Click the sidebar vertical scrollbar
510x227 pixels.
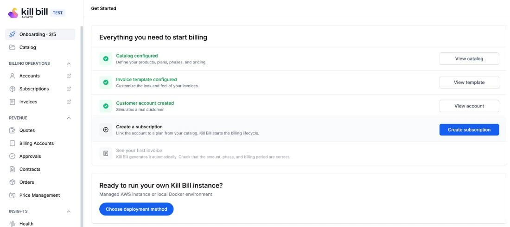click(x=82, y=126)
